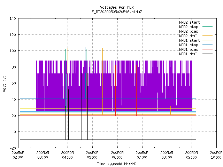223x167 pixels.
Task: Click the dark-blue line sample for NPD1 stop
Action: pos(207,45)
